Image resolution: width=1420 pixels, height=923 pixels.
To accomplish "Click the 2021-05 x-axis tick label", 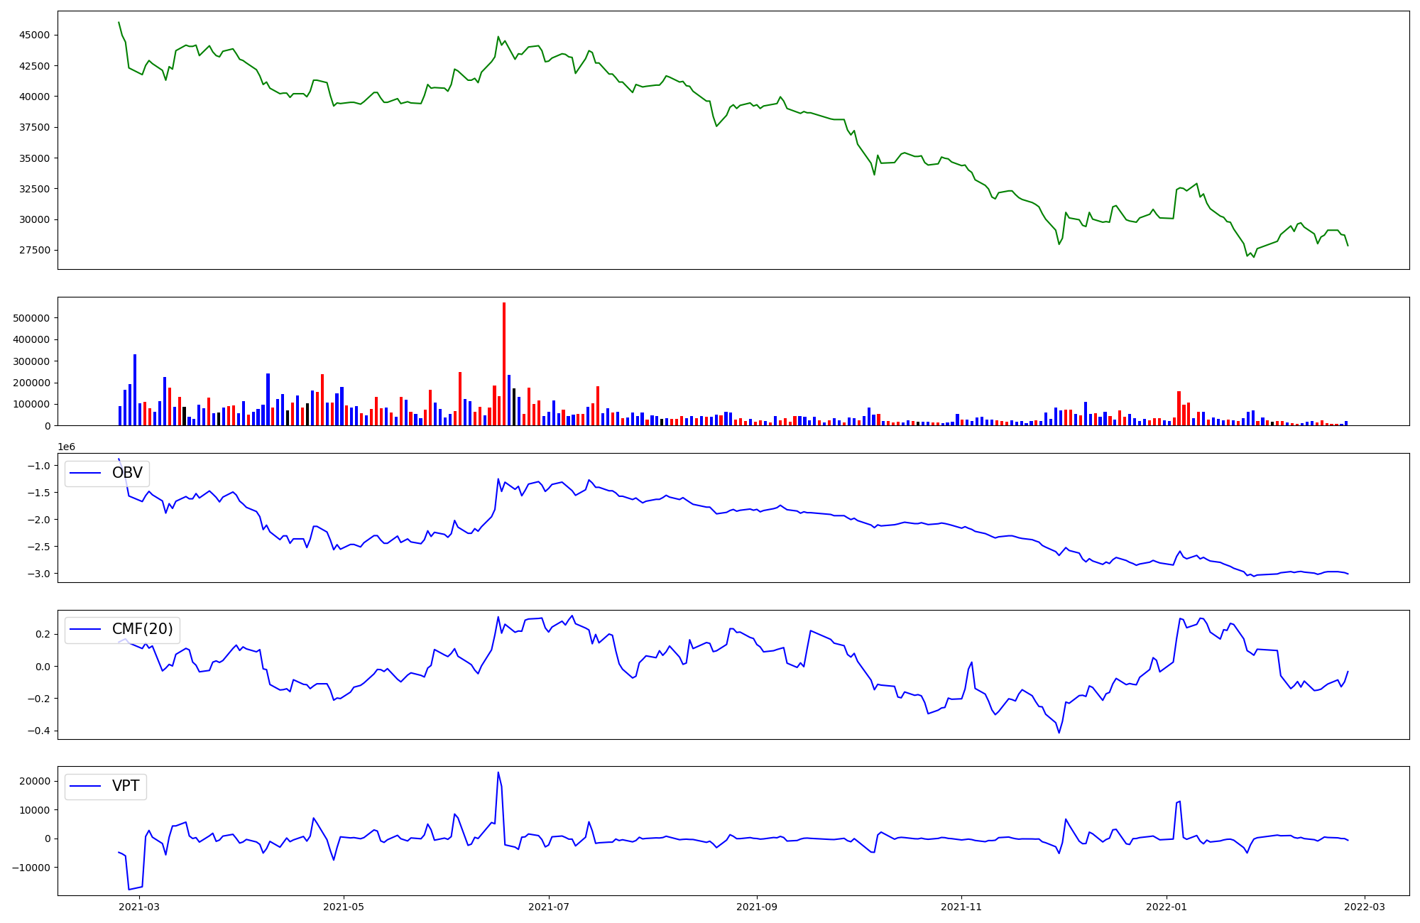I will 344,907.
